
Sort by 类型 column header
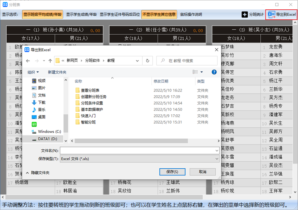pos(201,81)
